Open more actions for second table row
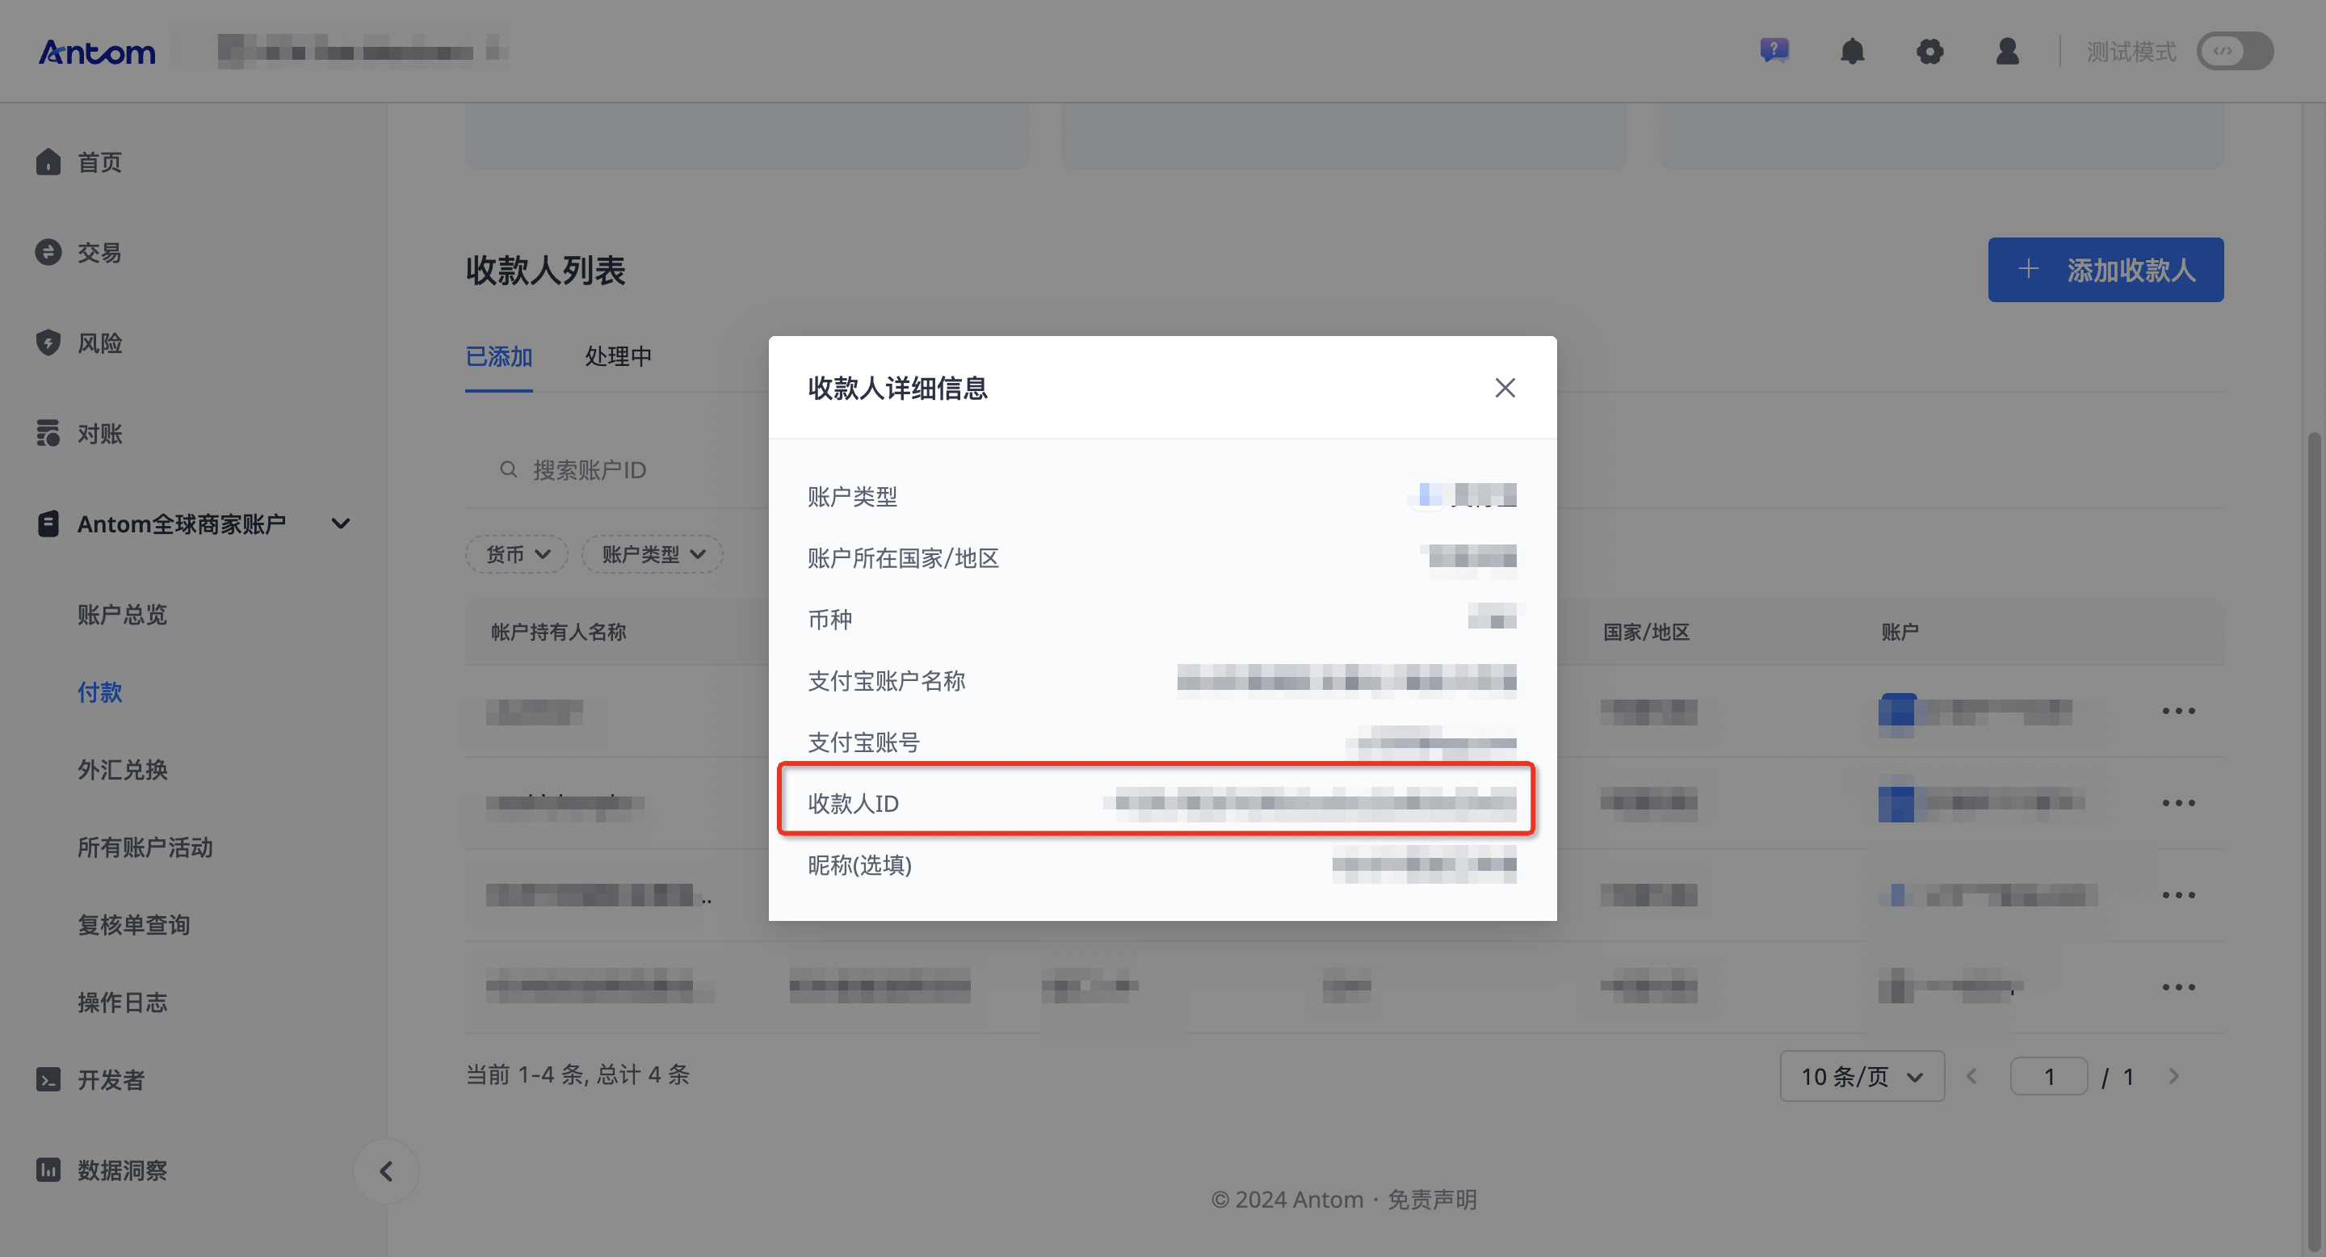This screenshot has width=2326, height=1257. tap(2179, 804)
